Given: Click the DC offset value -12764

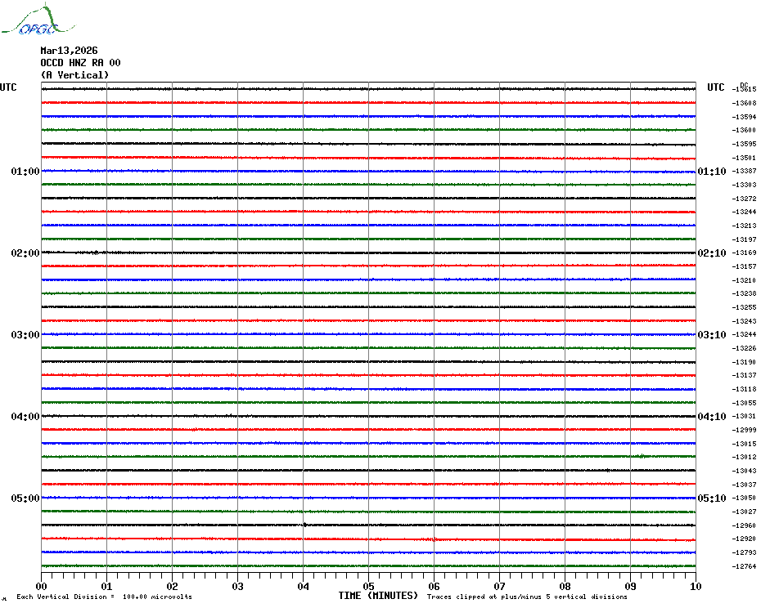Looking at the screenshot, I should [745, 566].
